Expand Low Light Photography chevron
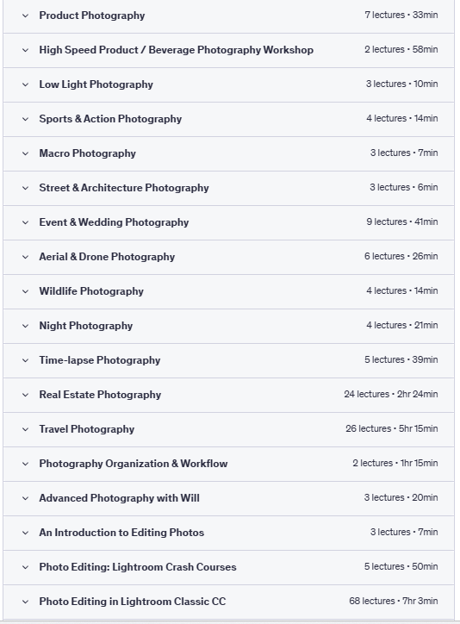Viewport: 460px width, 624px height. (26, 84)
